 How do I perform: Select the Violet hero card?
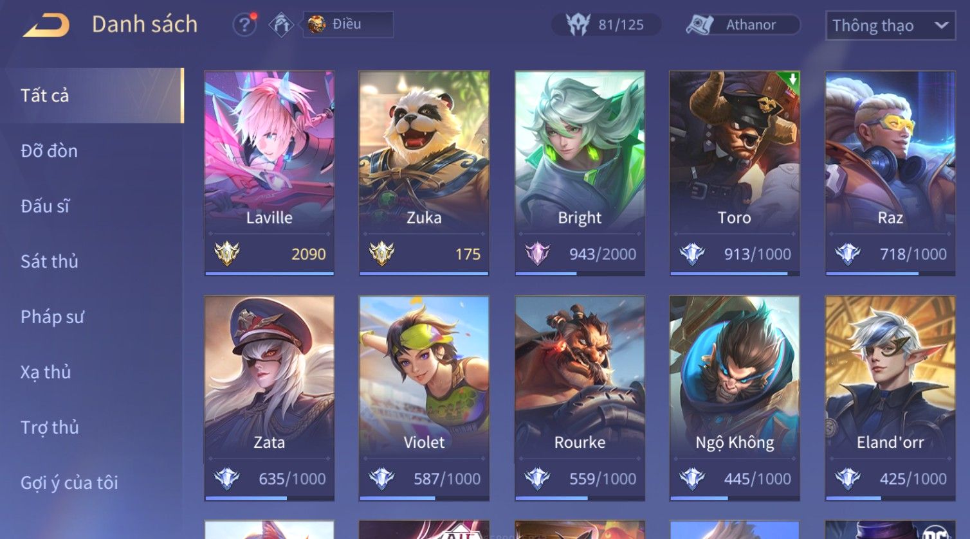click(424, 398)
